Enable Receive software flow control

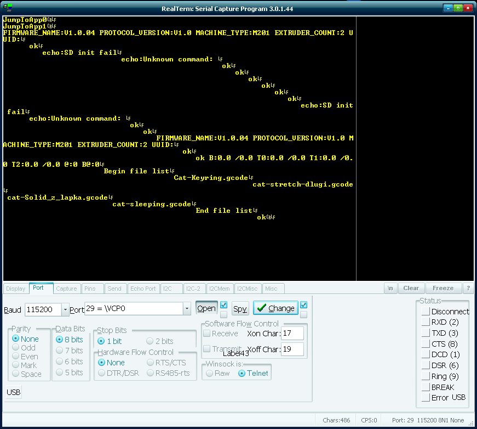pos(221,334)
